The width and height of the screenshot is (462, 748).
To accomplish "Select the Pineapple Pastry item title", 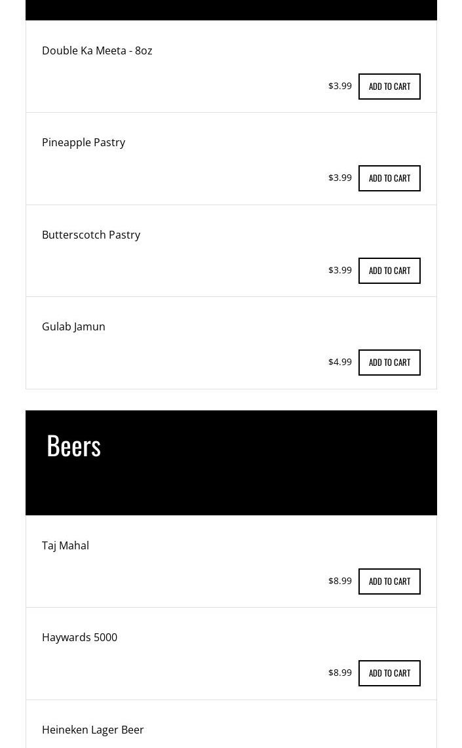I will click(x=83, y=142).
